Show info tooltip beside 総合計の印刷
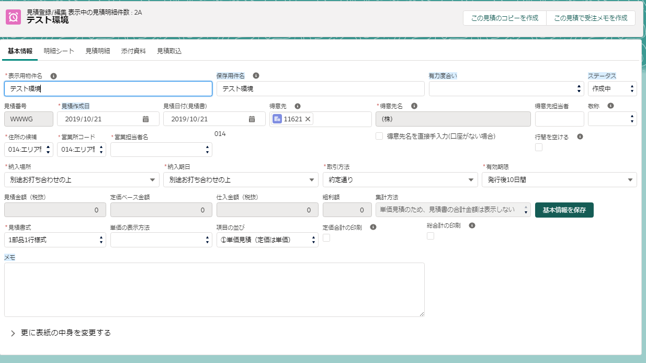646x363 pixels. tap(472, 225)
